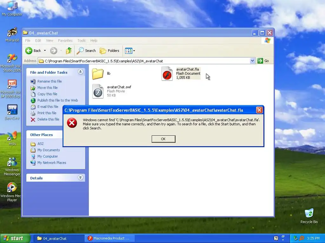The width and height of the screenshot is (325, 243).
Task: Open the Windows start menu
Action: pyautogui.click(x=15, y=238)
